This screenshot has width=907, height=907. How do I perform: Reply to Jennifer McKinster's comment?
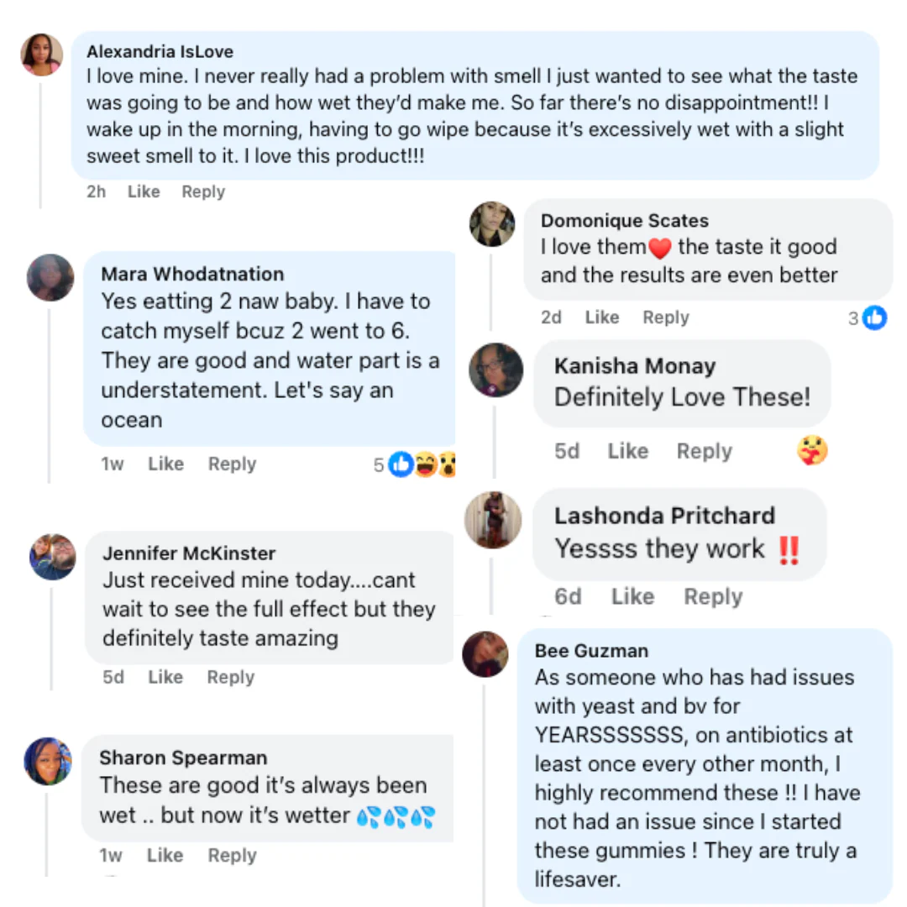[x=230, y=677]
